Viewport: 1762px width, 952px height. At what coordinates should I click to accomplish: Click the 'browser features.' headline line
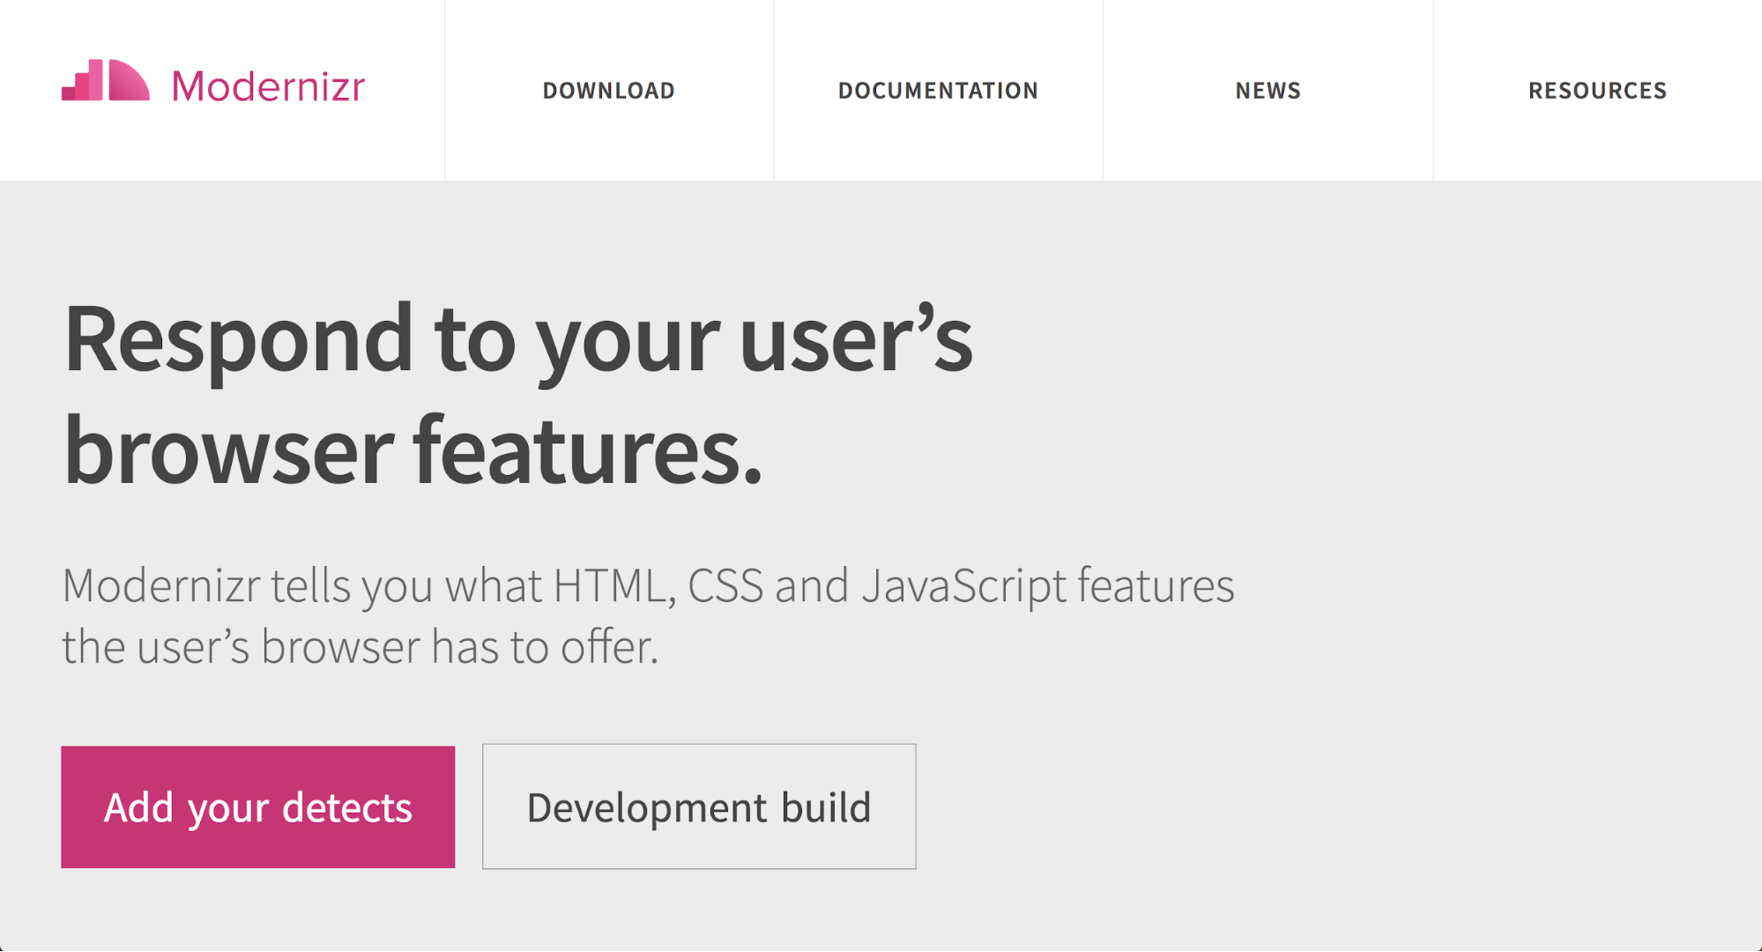tap(413, 451)
